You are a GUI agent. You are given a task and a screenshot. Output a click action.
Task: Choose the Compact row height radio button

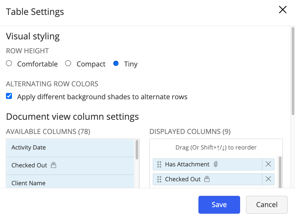pyautogui.click(x=68, y=64)
